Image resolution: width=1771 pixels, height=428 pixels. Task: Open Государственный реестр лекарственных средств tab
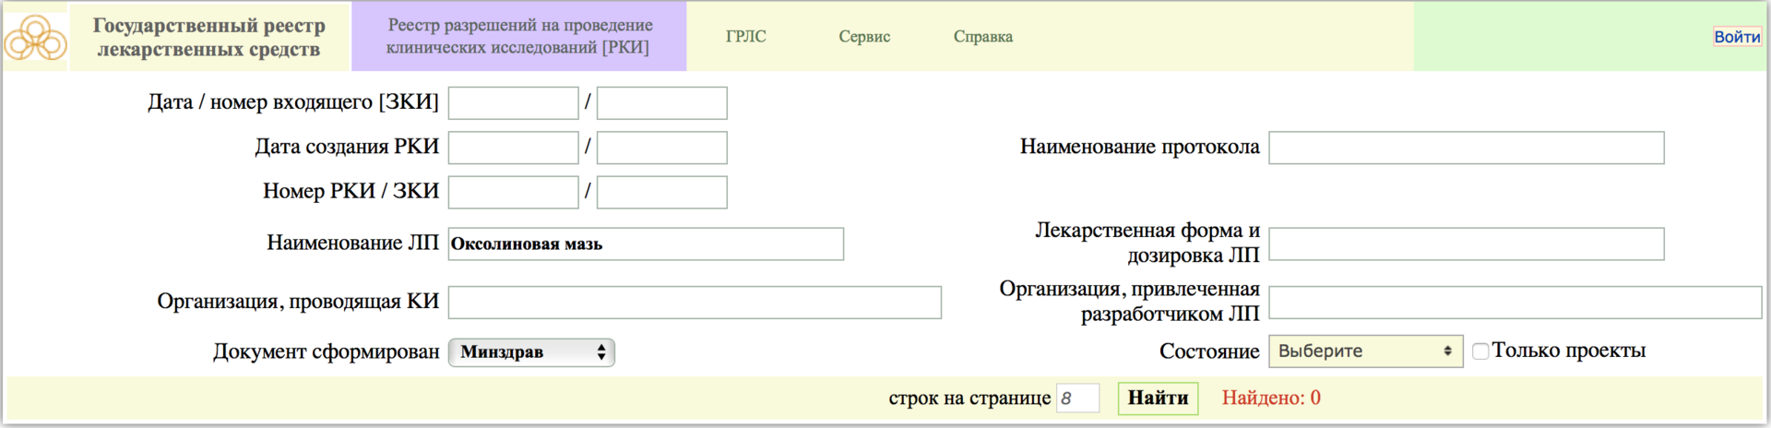pyautogui.click(x=209, y=38)
